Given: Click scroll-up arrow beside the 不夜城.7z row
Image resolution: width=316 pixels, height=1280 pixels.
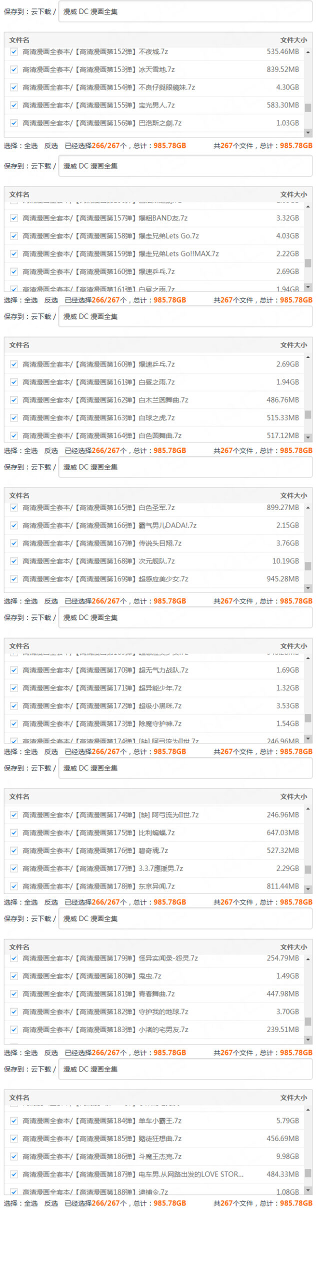Looking at the screenshot, I should (308, 52).
